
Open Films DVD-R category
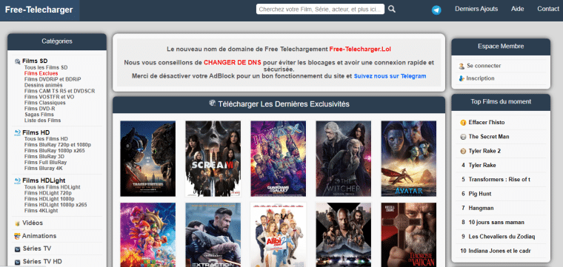coord(40,109)
